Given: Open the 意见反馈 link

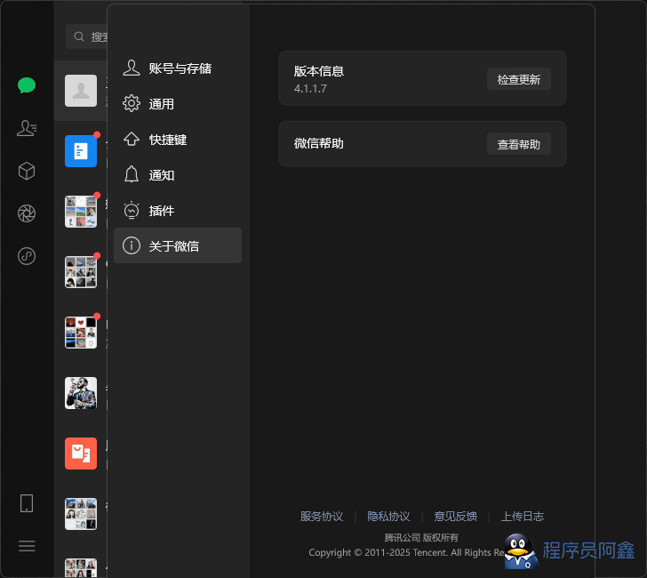Looking at the screenshot, I should point(455,516).
